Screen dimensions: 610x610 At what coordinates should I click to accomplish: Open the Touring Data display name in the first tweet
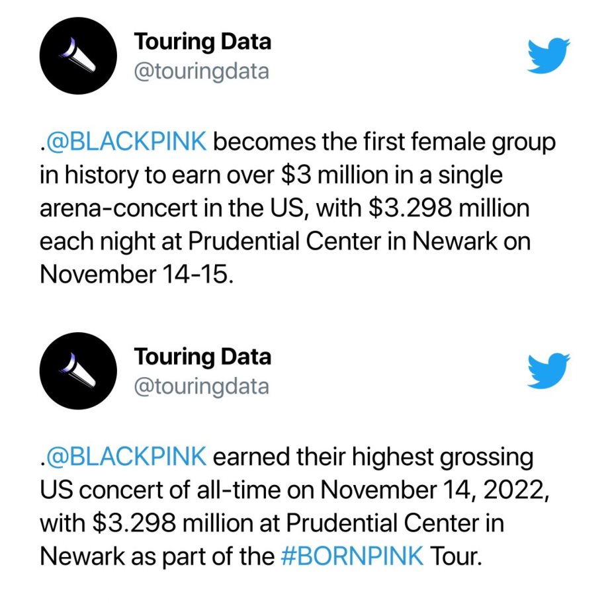[x=202, y=42]
